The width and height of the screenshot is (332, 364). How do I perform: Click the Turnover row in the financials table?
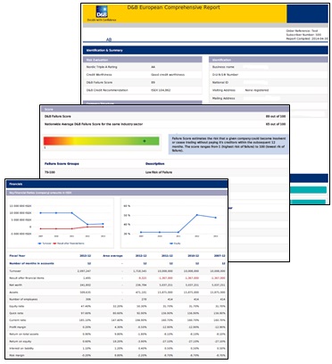click(x=117, y=271)
